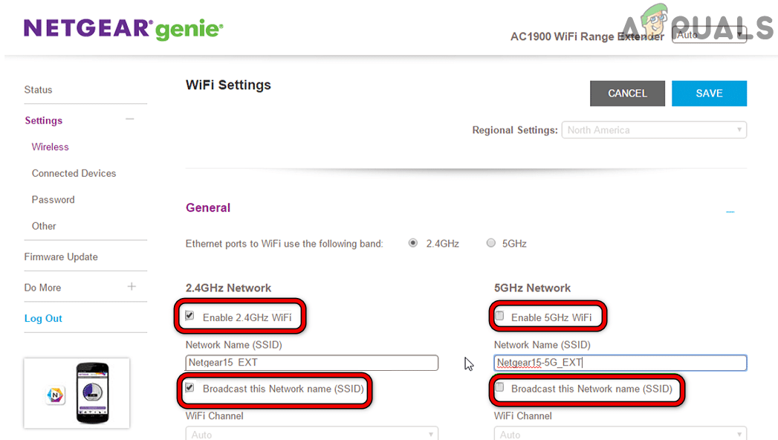This screenshot has width=778, height=440.
Task: Open the 5GHz WiFi Channel dropdown
Action: (x=620, y=434)
